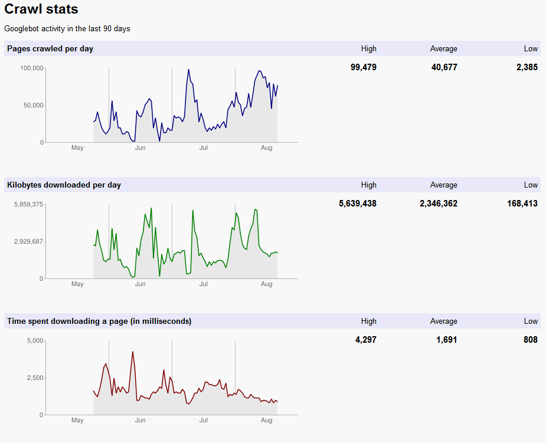Click the Googlebot activity last 90 days text
546x443 pixels.
[67, 28]
